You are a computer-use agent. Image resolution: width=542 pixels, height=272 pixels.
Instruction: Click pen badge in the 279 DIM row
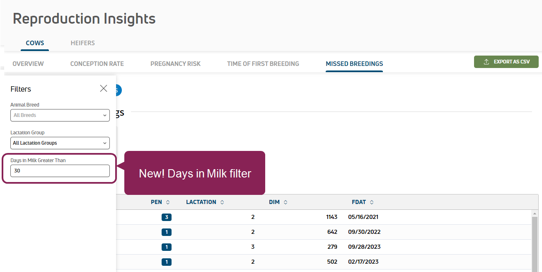[167, 247]
